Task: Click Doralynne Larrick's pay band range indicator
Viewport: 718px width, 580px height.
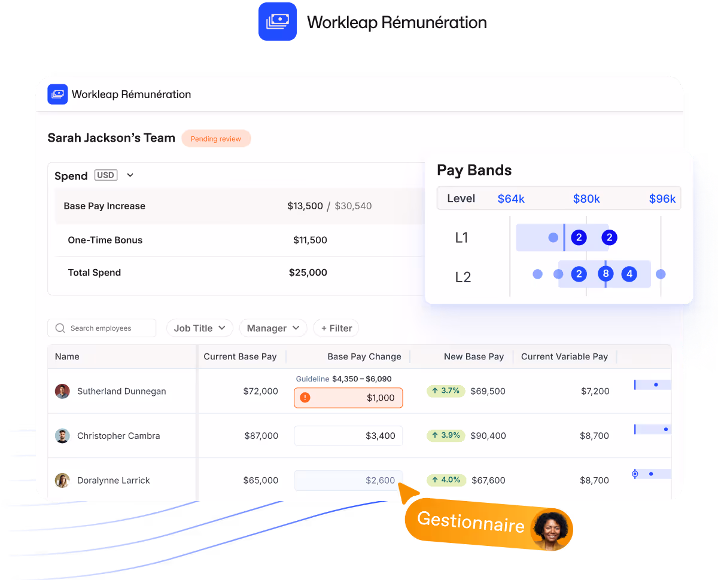Action: click(652, 474)
